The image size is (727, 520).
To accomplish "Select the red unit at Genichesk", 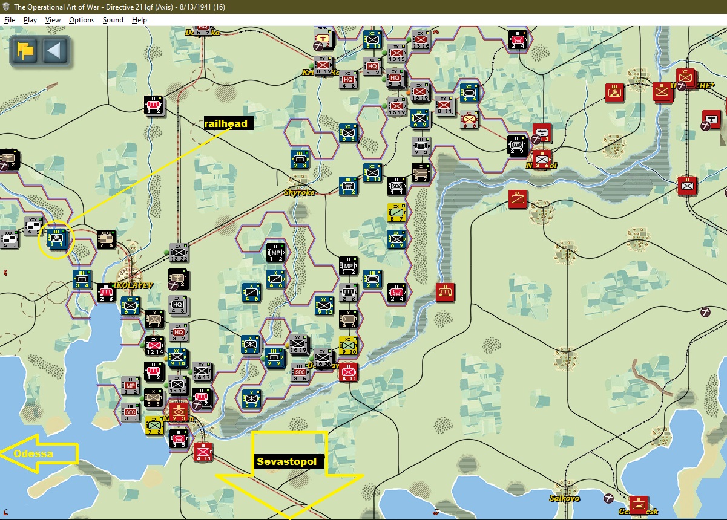I will click(638, 504).
